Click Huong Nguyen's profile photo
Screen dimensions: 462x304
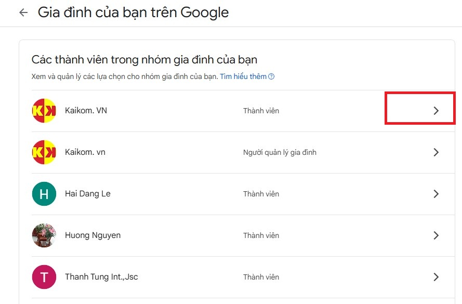pos(44,235)
